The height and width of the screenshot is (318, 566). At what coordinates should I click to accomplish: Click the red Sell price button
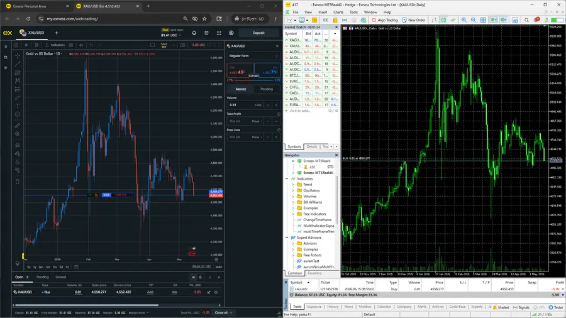coord(240,70)
